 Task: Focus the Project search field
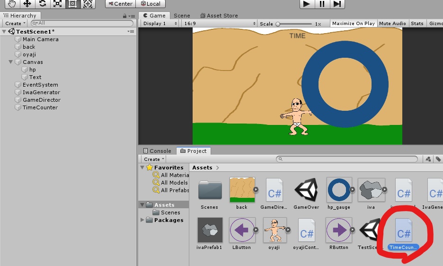click(x=346, y=159)
